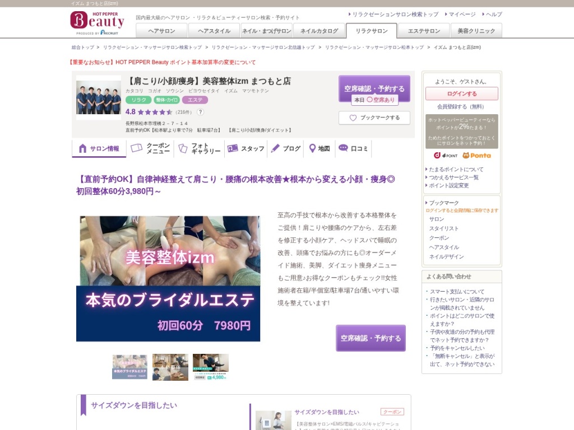574x430 pixels.
Task: Open the スタッフ tab
Action: pos(247,148)
